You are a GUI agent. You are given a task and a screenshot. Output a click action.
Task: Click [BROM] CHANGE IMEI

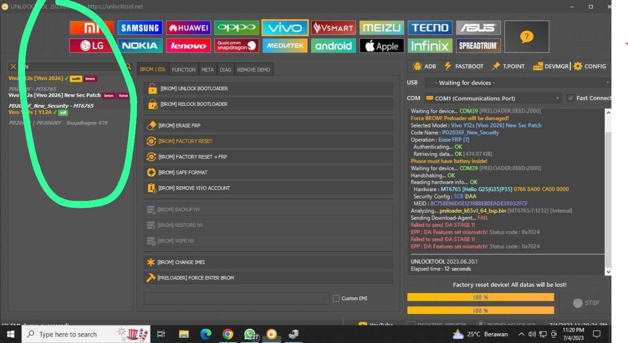[x=268, y=262]
